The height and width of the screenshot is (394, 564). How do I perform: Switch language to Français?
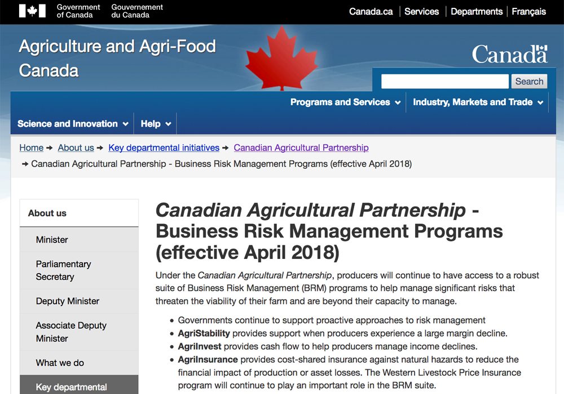[529, 11]
